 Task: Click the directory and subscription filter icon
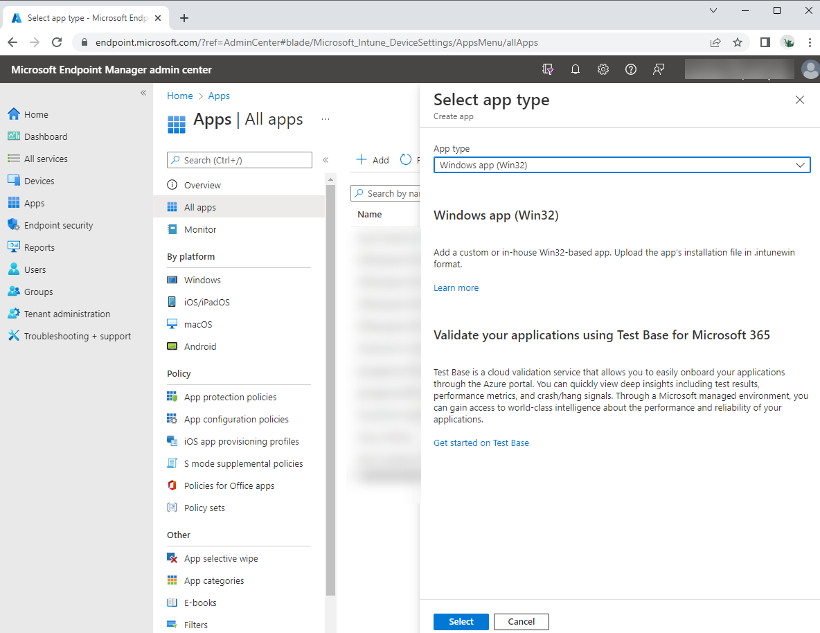click(x=548, y=69)
